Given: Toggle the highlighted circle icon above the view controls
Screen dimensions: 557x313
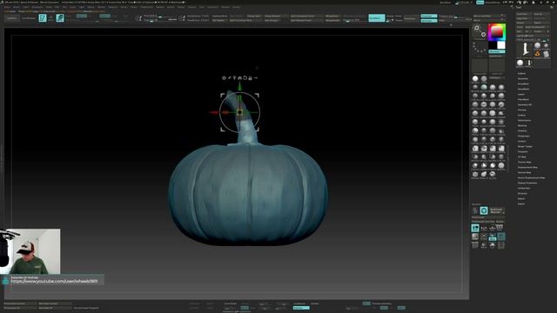Looking at the screenshot, I should point(484,210).
